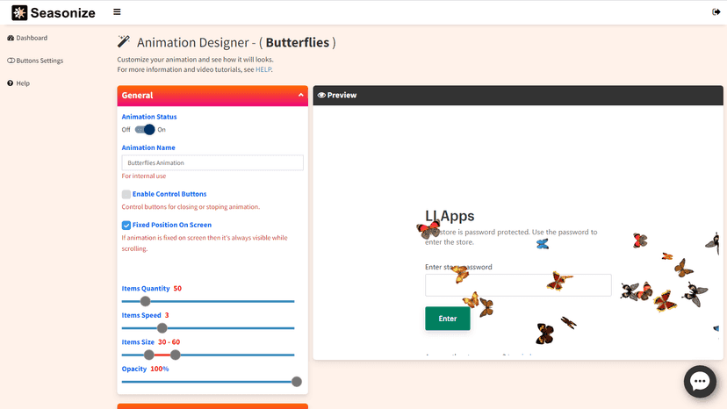Switch the Animation Status toggle
Screen dimensions: 727x409
click(145, 130)
